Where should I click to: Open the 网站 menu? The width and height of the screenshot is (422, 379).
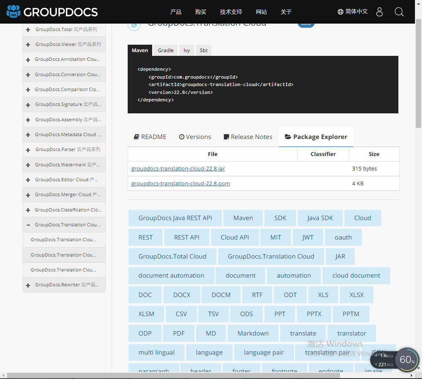coord(261,12)
